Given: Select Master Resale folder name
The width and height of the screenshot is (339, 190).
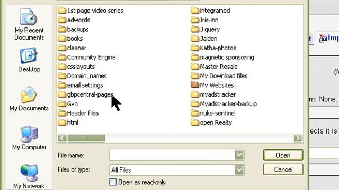Looking at the screenshot, I should pos(219,66).
